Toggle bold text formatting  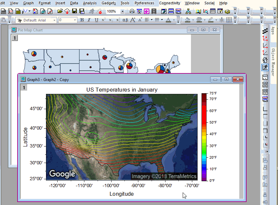[82, 20]
